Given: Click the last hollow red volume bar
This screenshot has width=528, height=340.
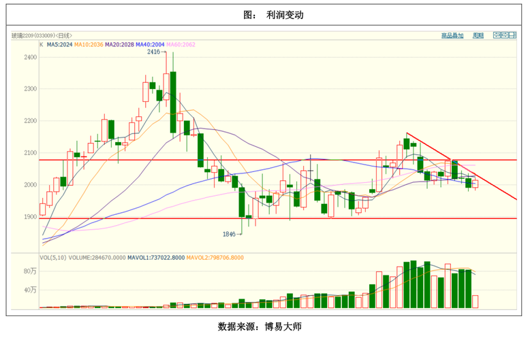Looking at the screenshot, I should (475, 301).
